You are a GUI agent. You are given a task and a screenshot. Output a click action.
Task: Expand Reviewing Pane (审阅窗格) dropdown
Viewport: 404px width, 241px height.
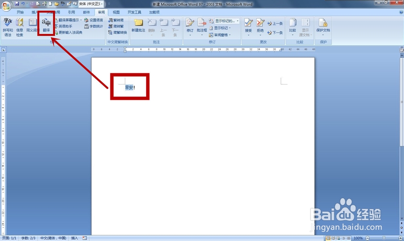pyautogui.click(x=220, y=35)
